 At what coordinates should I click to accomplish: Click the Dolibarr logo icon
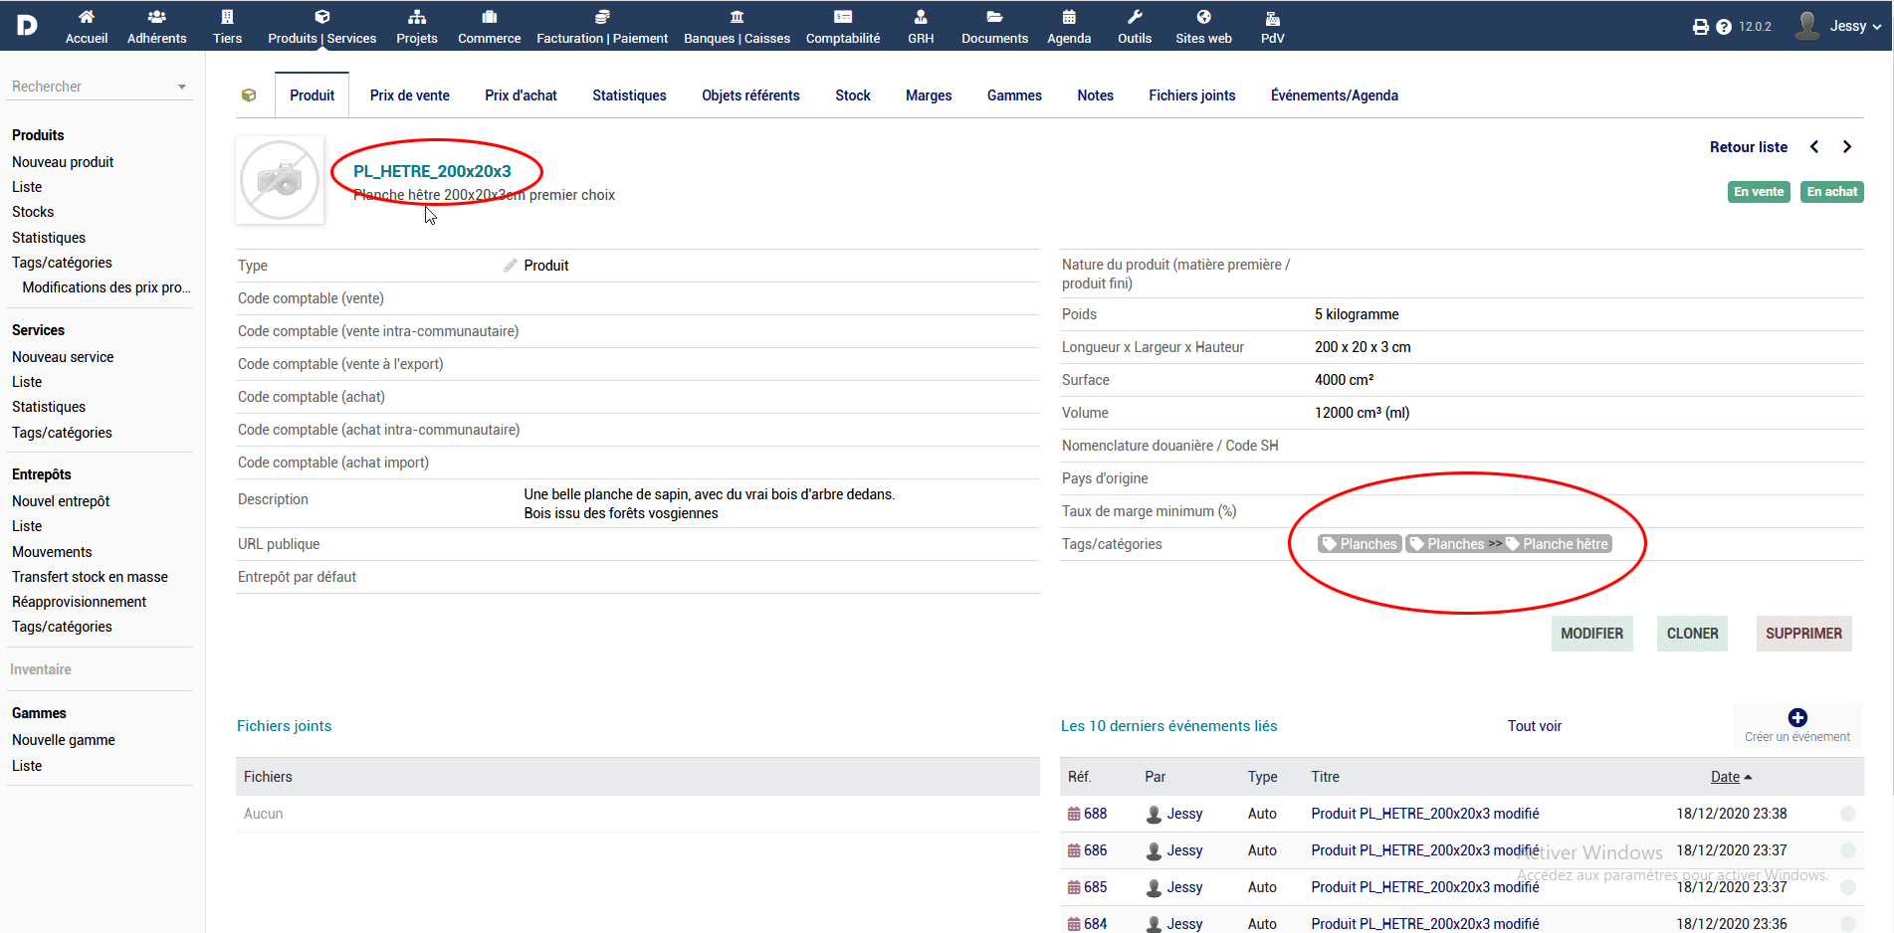point(27,25)
